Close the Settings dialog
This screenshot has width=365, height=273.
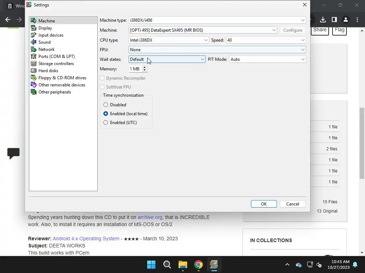(304, 5)
